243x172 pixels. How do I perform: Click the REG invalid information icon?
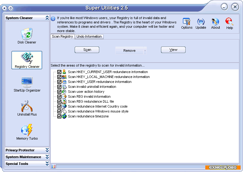(64, 96)
